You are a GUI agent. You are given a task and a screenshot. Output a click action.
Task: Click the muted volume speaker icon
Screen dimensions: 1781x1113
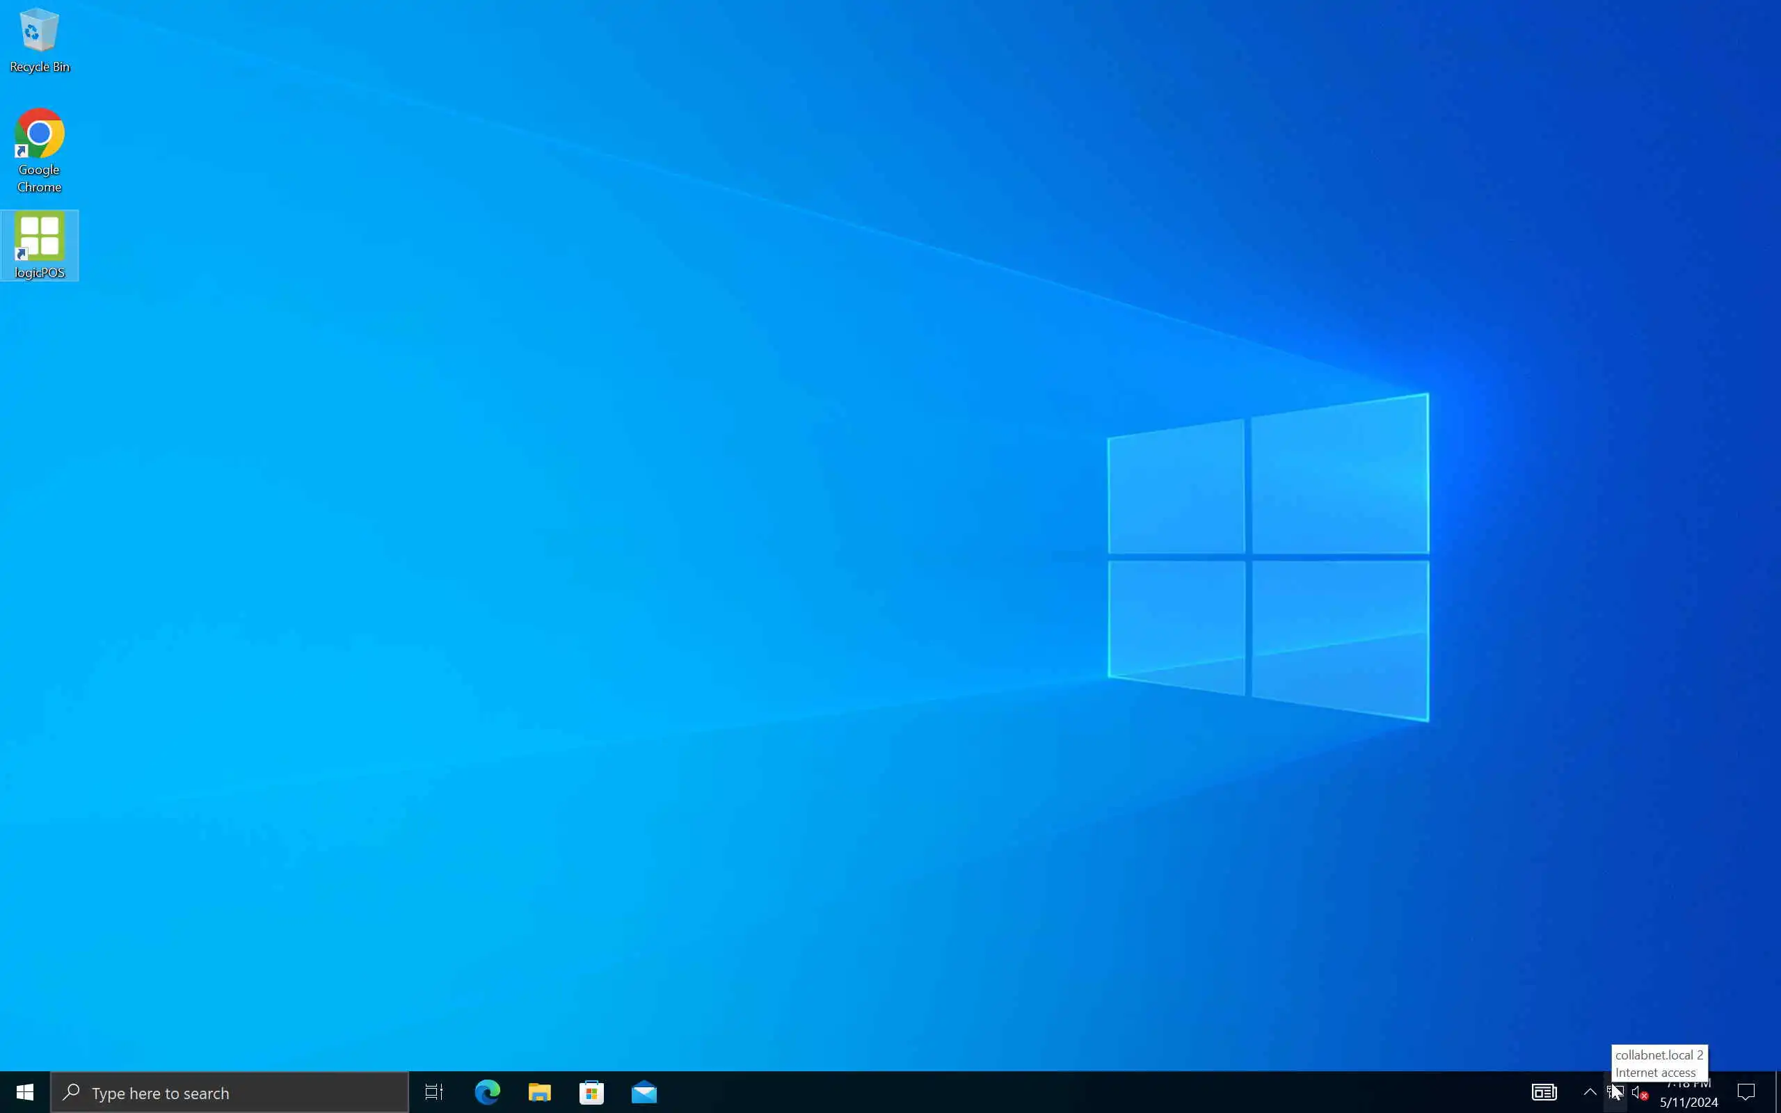click(x=1640, y=1092)
